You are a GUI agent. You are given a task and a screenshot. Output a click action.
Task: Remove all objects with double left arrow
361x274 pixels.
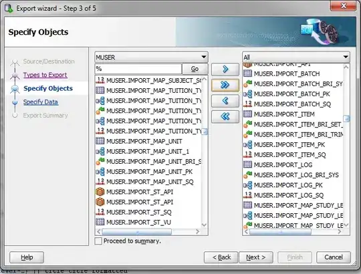(225, 116)
